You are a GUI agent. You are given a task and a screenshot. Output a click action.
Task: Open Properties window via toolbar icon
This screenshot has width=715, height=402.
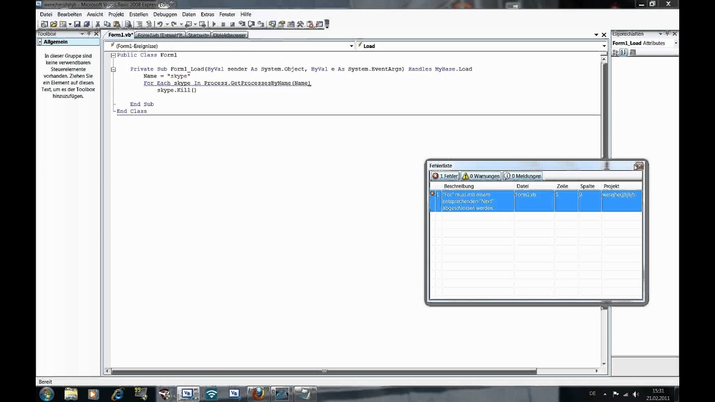coord(282,24)
